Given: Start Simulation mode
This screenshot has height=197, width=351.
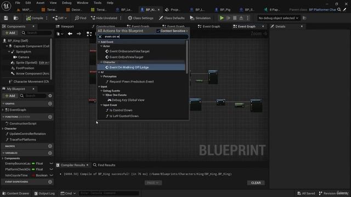Looking at the screenshot, I should (x=200, y=18).
